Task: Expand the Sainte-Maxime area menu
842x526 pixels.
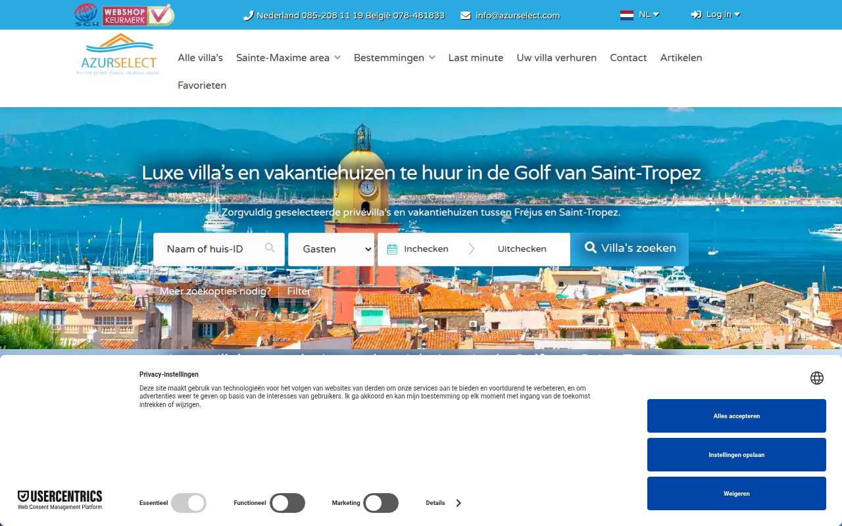Action: pos(288,58)
